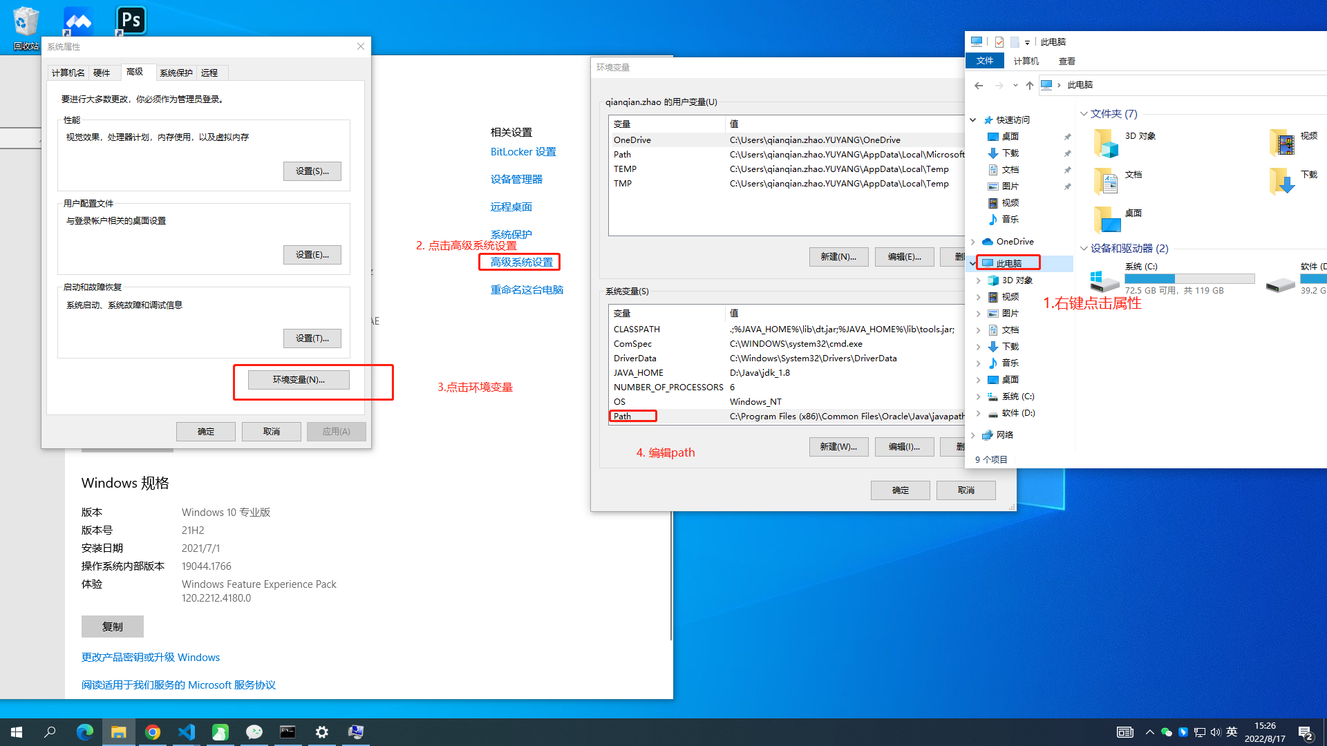The image size is (1327, 746).
Task: Open 查看 ribbon tab in Explorer
Action: click(x=1067, y=61)
